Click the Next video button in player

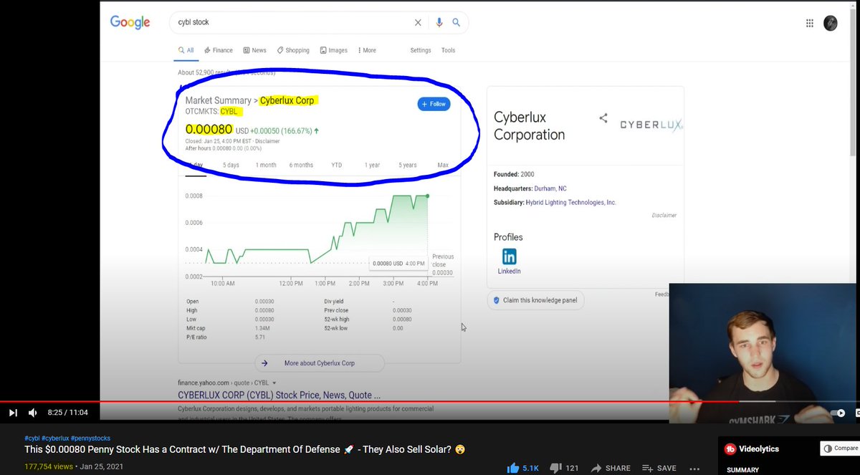pyautogui.click(x=13, y=413)
